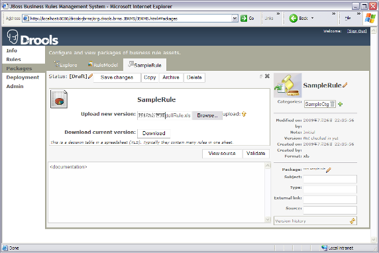Click the large SampleRule asset image
Screen dimensions: 379x253
tap(288, 85)
